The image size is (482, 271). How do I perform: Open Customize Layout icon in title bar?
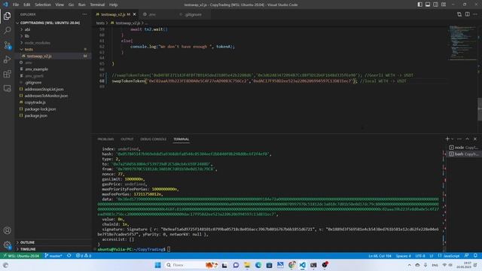[444, 5]
